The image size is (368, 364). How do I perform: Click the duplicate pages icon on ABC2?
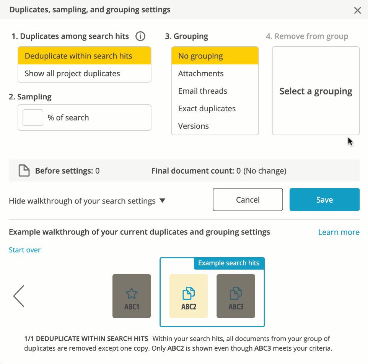(189, 293)
